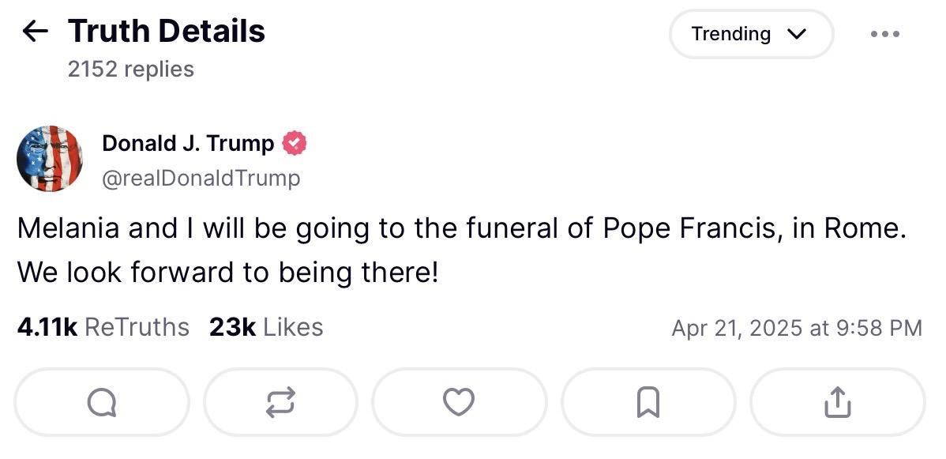Open the @realDonaldTrump handle link

point(201,179)
